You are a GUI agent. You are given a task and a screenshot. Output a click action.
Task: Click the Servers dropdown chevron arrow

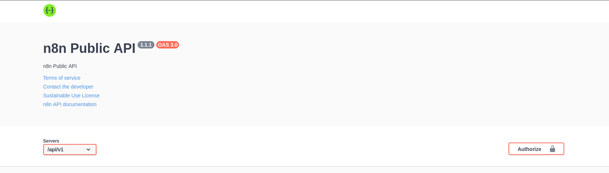pos(88,149)
